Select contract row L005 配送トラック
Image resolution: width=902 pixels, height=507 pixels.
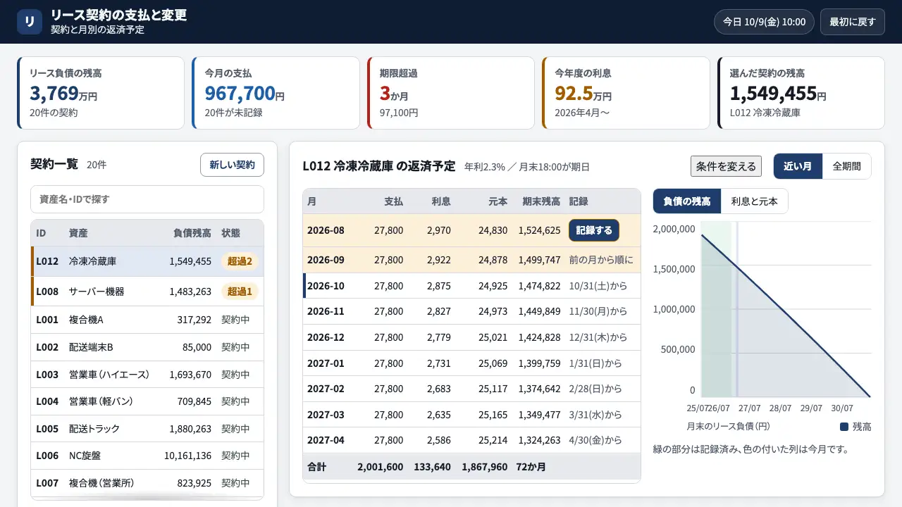[147, 429]
